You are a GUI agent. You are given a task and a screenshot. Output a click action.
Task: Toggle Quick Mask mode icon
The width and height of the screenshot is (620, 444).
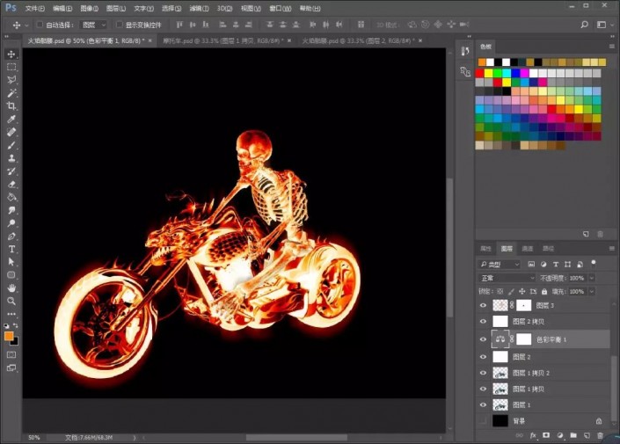coord(11,354)
